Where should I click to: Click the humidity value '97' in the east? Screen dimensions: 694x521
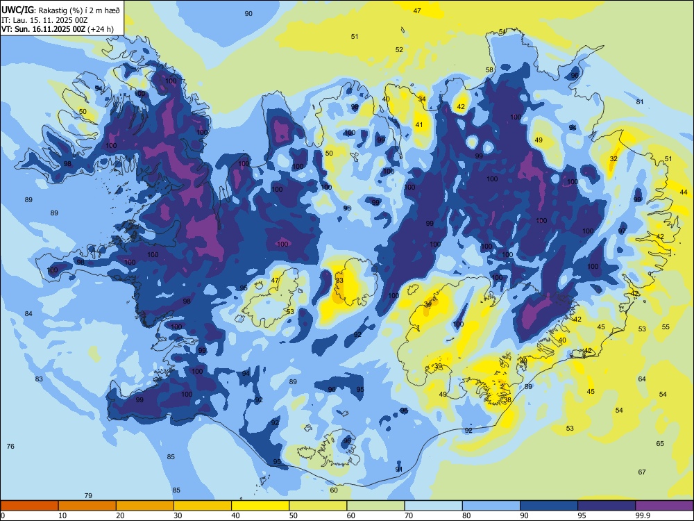coord(622,231)
